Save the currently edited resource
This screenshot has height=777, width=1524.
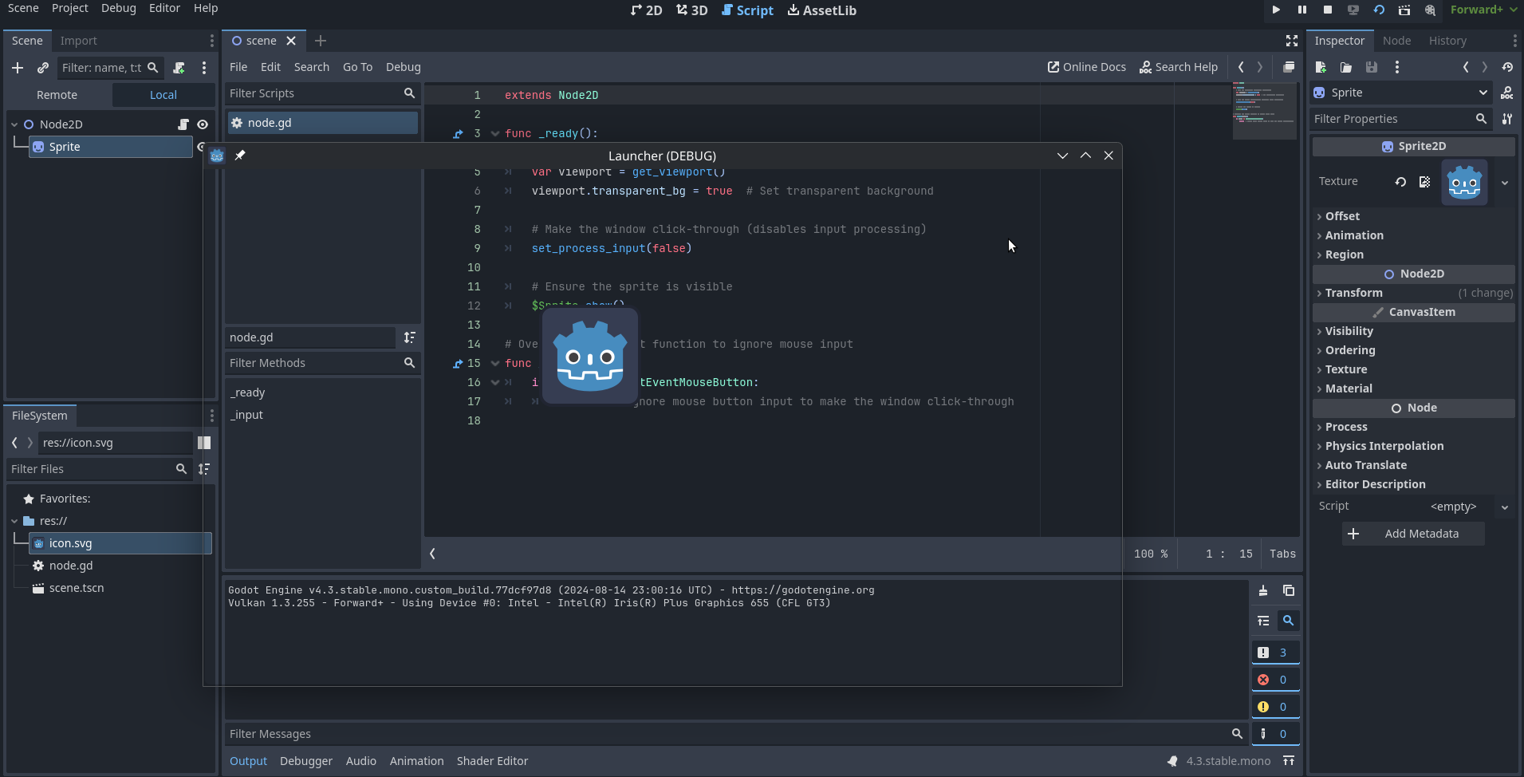[1372, 67]
